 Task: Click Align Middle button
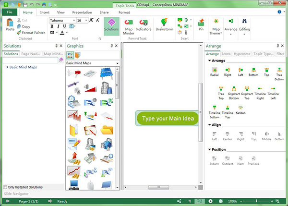pos(266,136)
